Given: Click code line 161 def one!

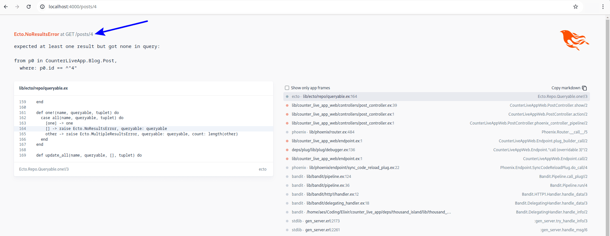Looking at the screenshot, I should click(x=77, y=113).
